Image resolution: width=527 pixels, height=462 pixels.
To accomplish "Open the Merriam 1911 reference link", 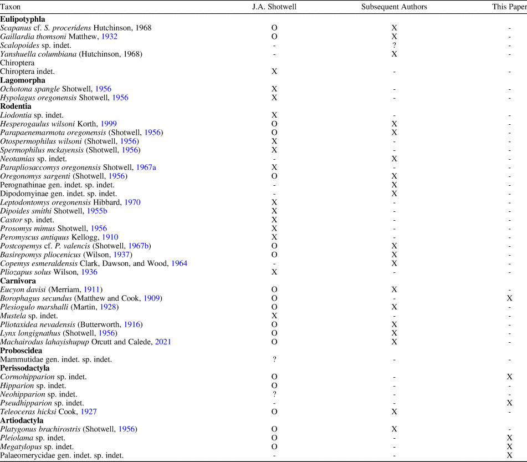I will [x=92, y=290].
